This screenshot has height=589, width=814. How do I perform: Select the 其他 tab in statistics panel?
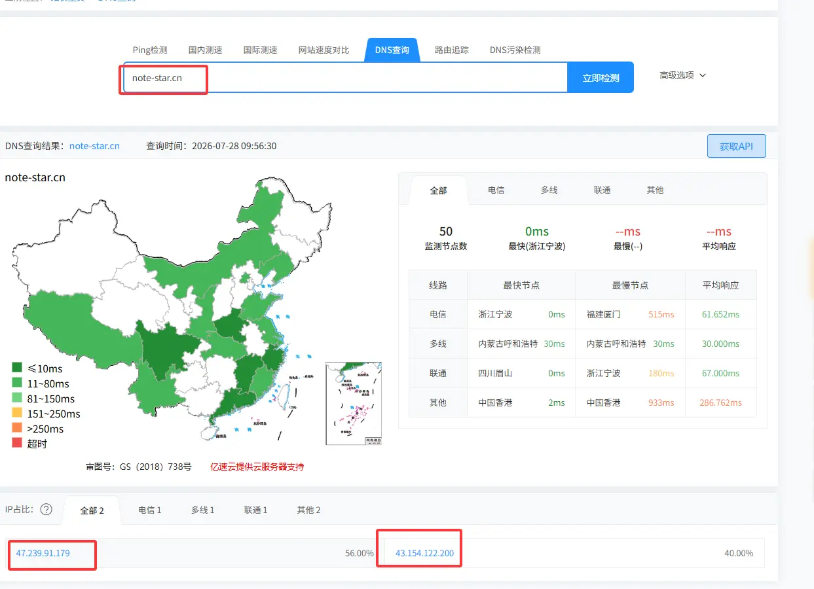[655, 190]
